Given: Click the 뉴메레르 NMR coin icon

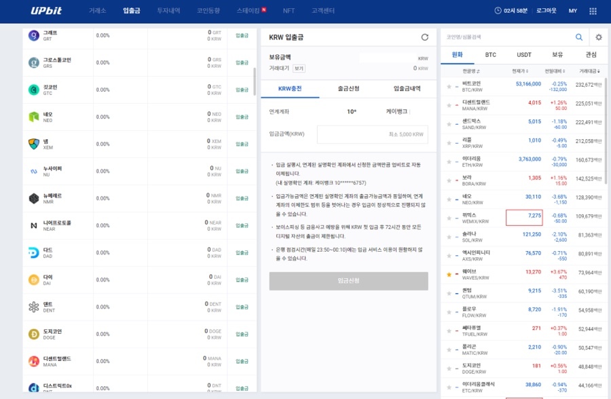Looking at the screenshot, I should coord(34,198).
